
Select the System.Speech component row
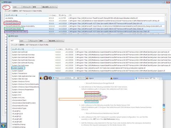tap(91, 71)
